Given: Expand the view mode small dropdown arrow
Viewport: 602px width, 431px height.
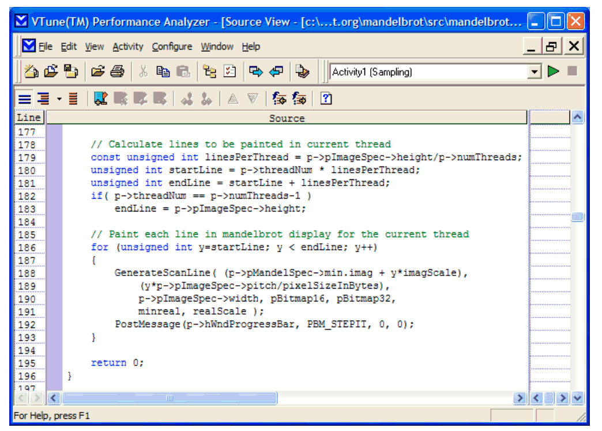Looking at the screenshot, I should click(x=59, y=99).
